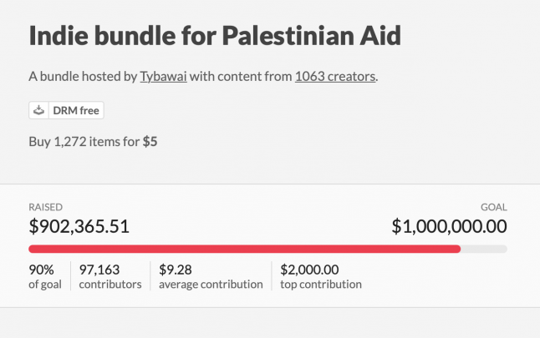The image size is (540, 338).
Task: Click the 'A bundle hosted by' description text
Action: (x=82, y=77)
